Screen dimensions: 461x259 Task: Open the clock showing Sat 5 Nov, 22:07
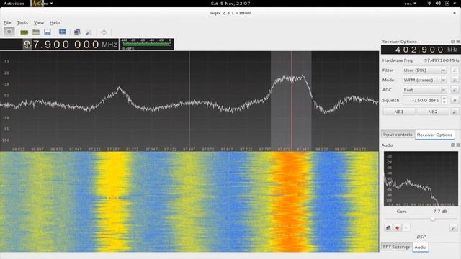pos(230,4)
